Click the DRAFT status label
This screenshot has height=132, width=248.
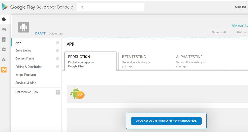40,33
